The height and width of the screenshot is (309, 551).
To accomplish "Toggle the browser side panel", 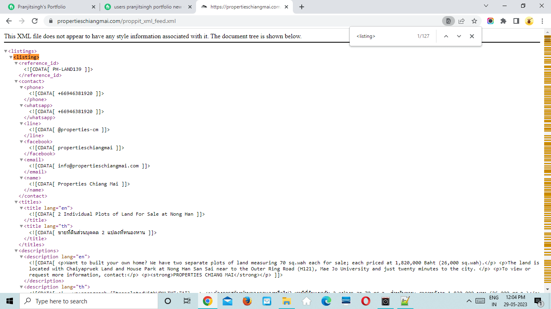I will (516, 21).
